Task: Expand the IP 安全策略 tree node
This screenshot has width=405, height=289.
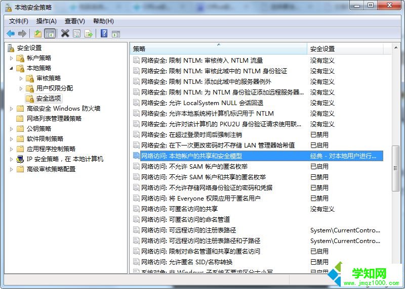Action: (x=11, y=159)
